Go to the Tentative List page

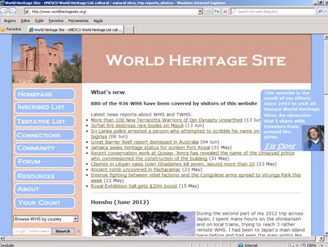coord(45,122)
